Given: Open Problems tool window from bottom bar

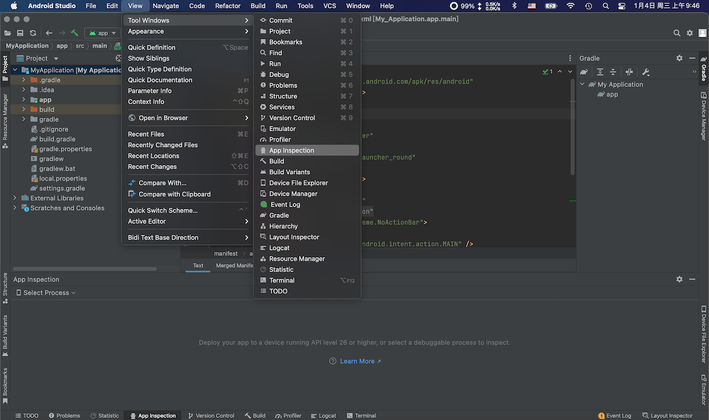Looking at the screenshot, I should click(x=64, y=416).
